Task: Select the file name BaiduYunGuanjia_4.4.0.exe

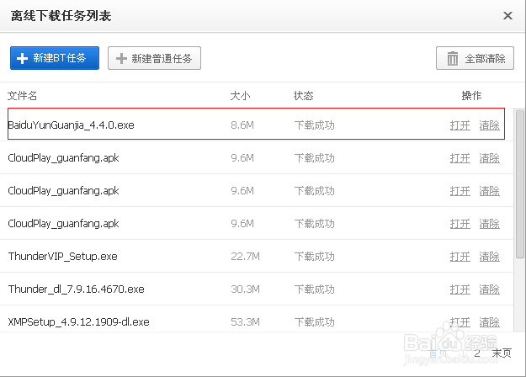Action: (72, 125)
